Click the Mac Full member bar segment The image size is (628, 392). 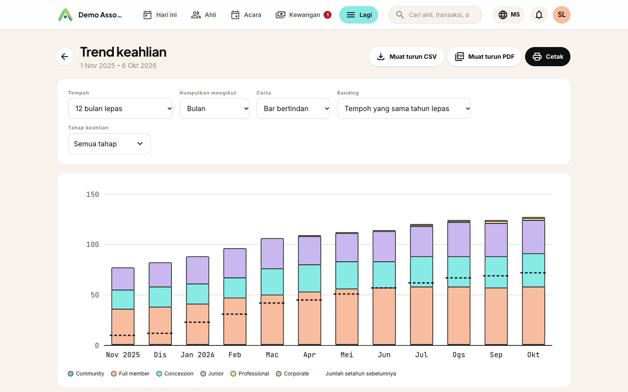(x=272, y=320)
